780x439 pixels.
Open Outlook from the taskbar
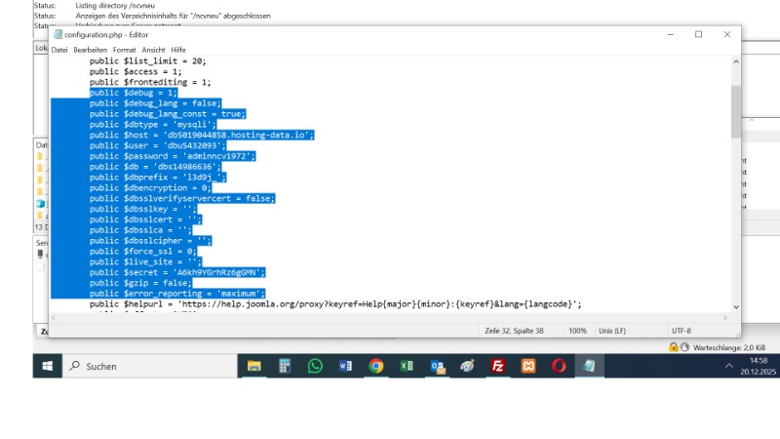click(x=437, y=366)
